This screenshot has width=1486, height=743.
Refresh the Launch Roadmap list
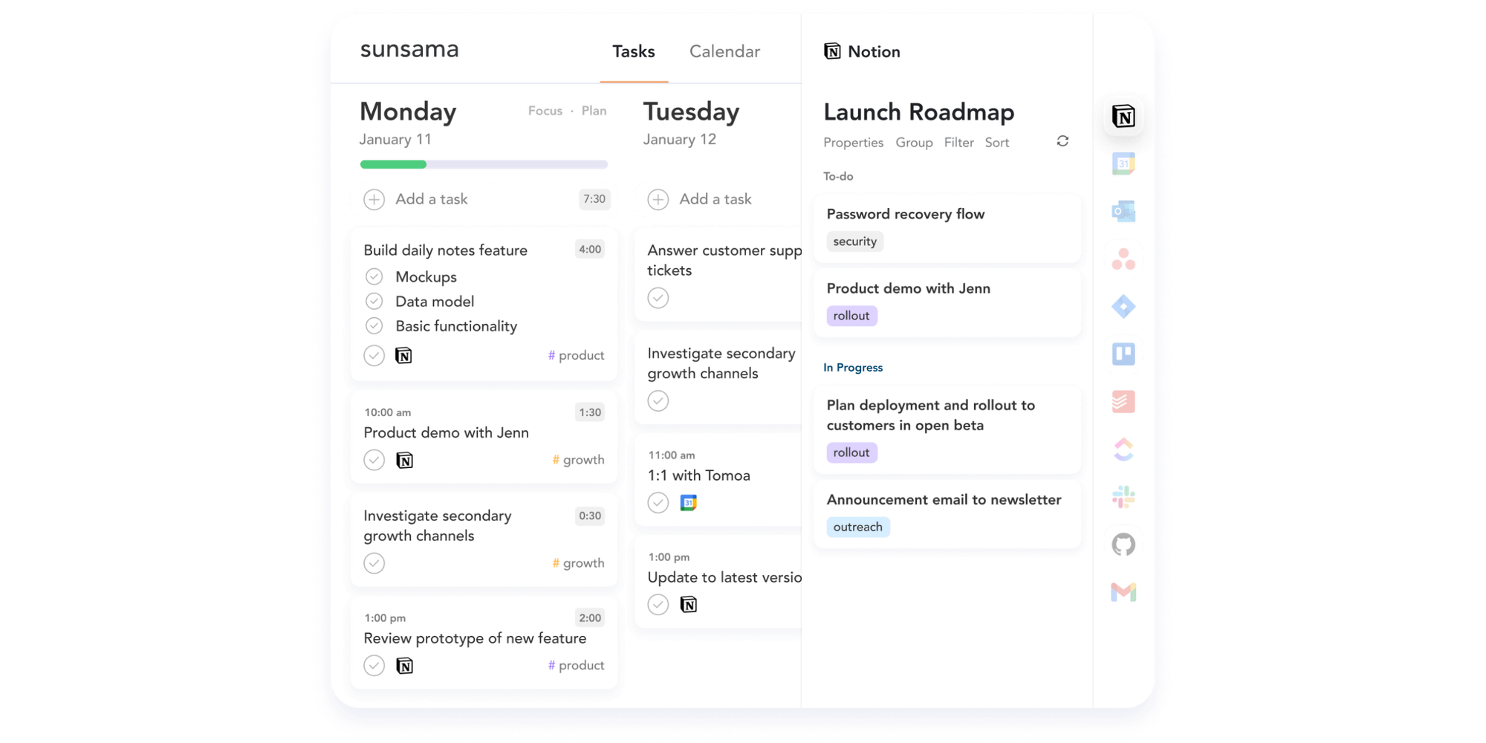[1062, 141]
